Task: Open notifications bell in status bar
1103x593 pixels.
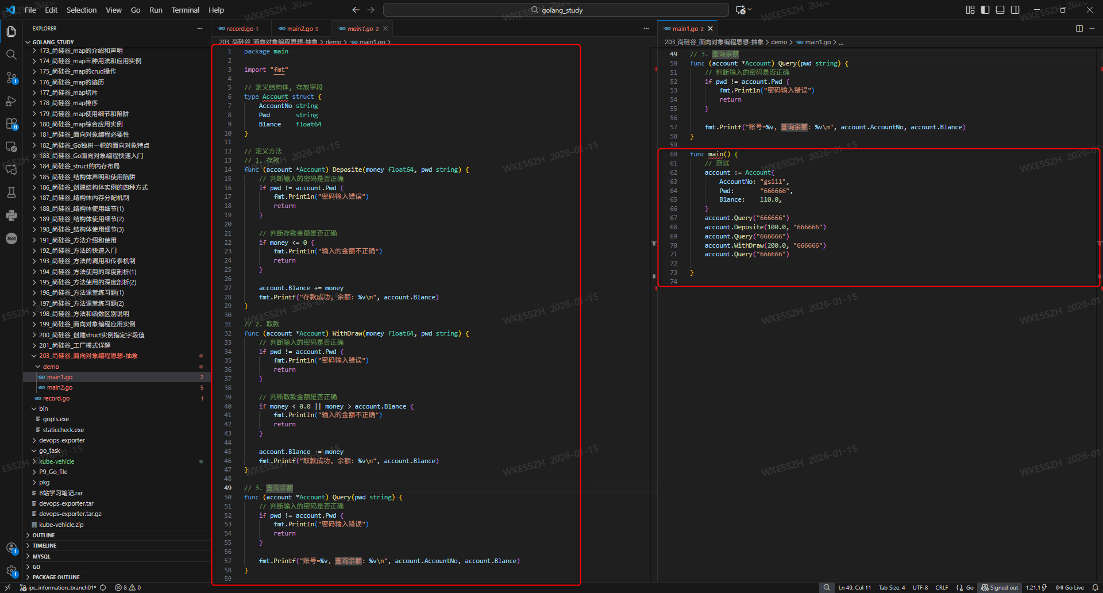Action: pos(1095,587)
